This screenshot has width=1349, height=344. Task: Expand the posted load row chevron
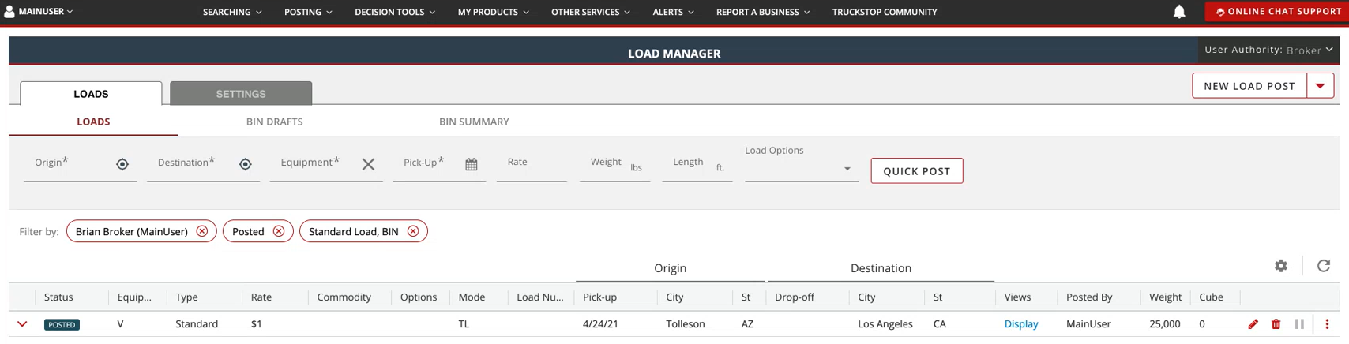click(22, 324)
